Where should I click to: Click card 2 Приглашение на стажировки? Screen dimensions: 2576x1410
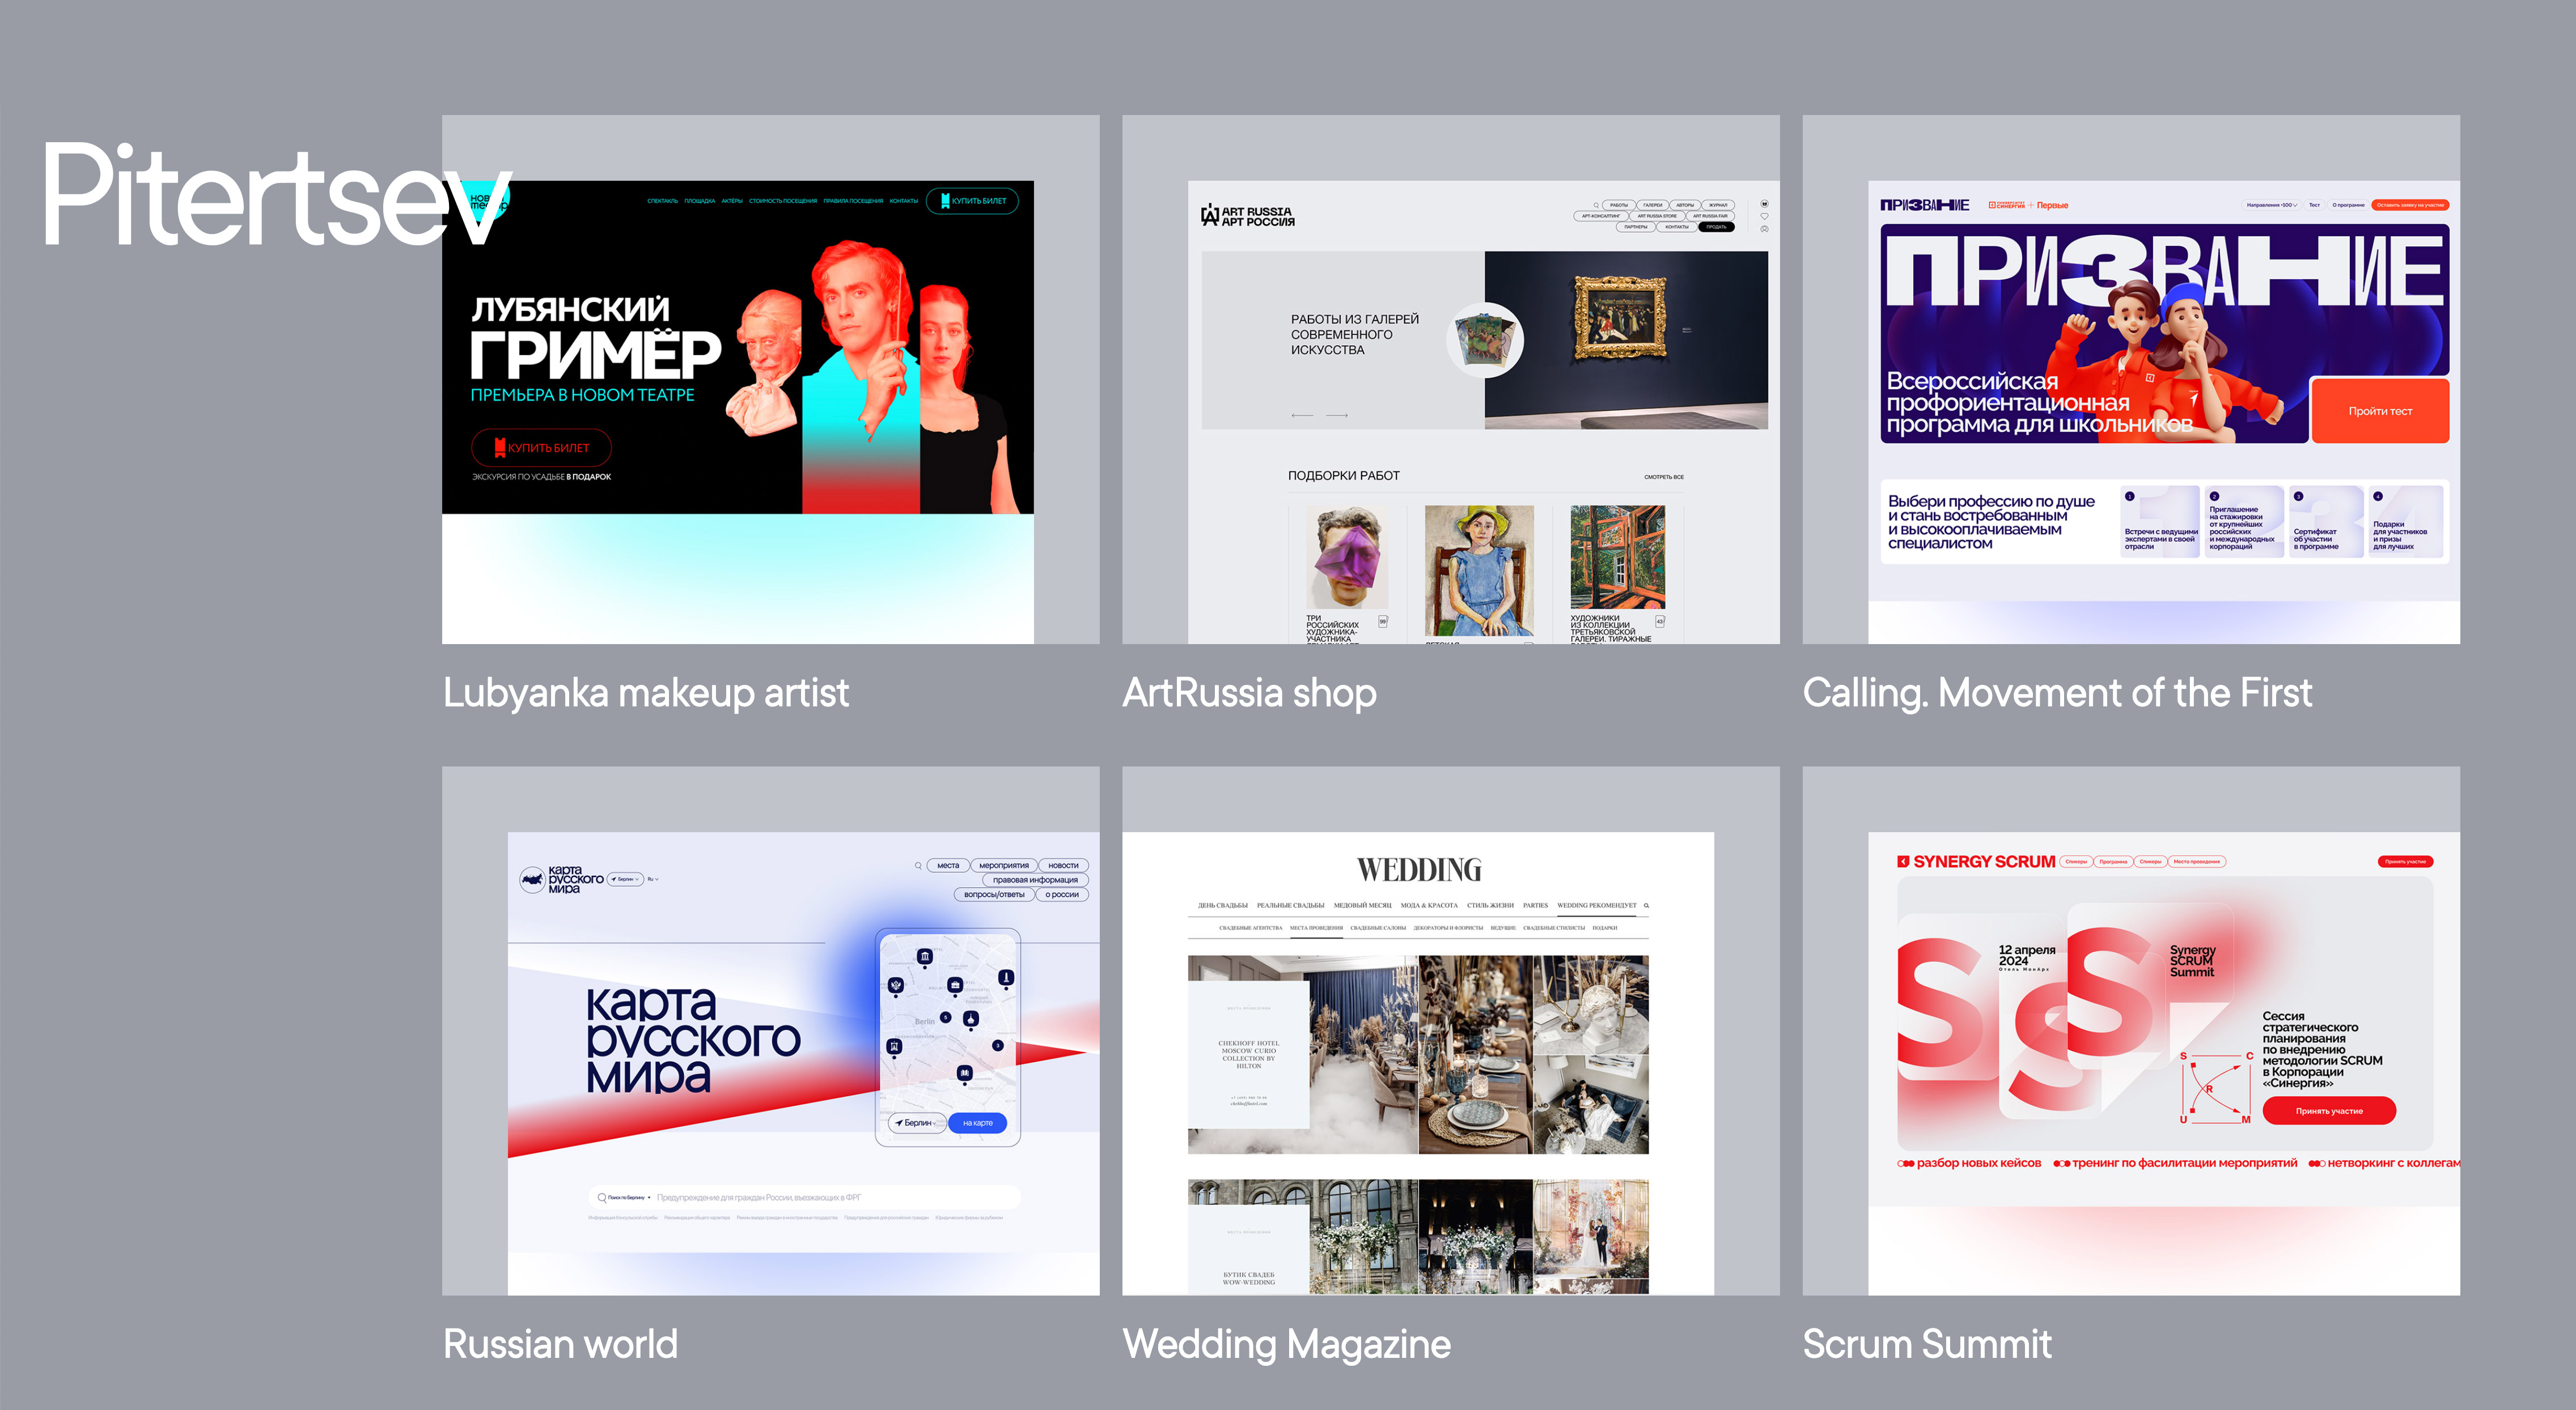pyautogui.click(x=2244, y=522)
